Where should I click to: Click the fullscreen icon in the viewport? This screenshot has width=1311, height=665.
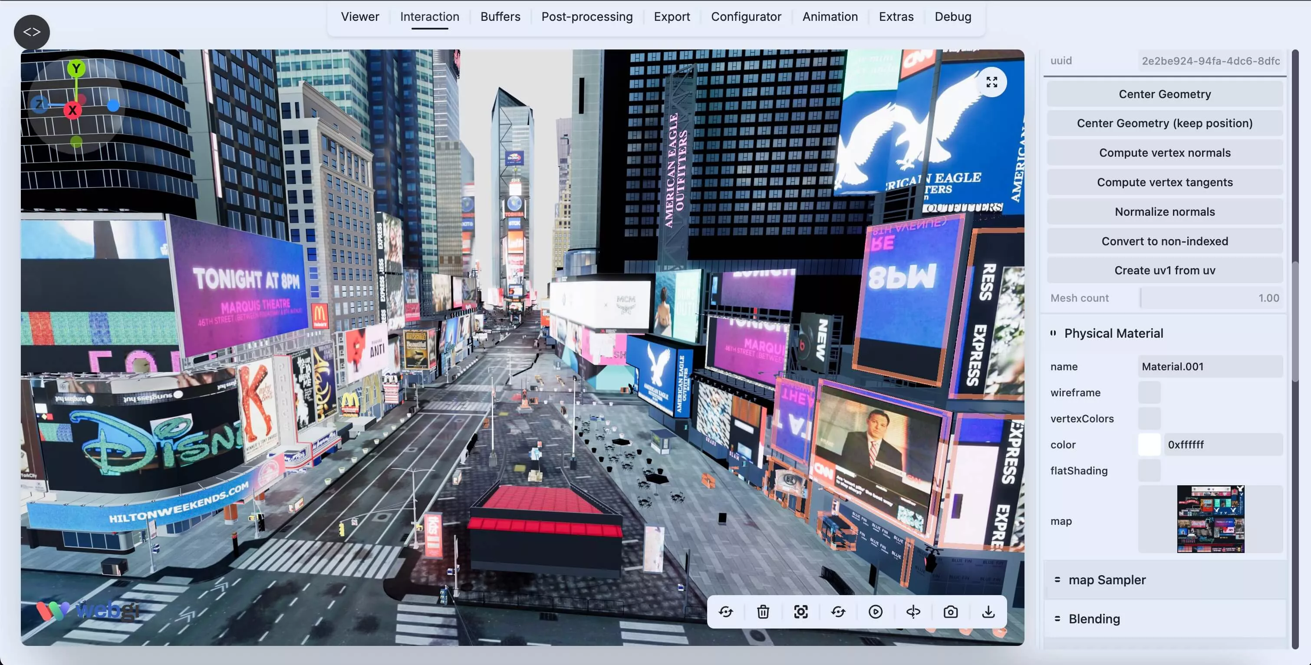point(991,82)
